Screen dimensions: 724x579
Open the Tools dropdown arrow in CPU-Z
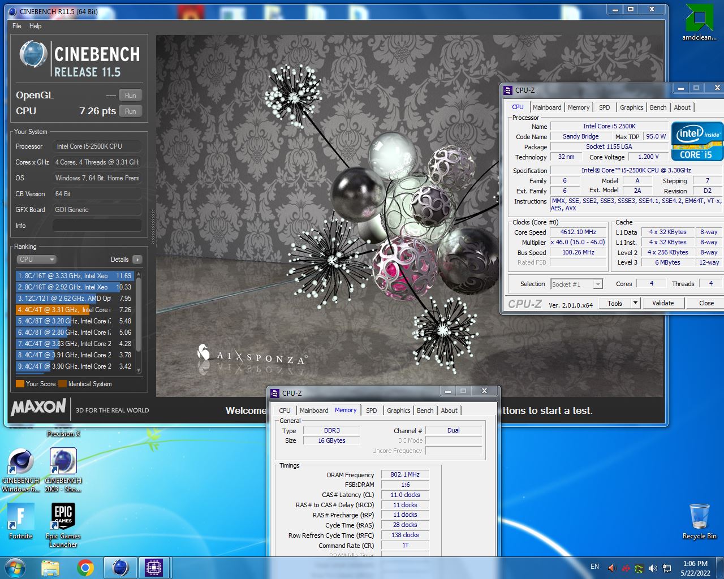pyautogui.click(x=635, y=303)
